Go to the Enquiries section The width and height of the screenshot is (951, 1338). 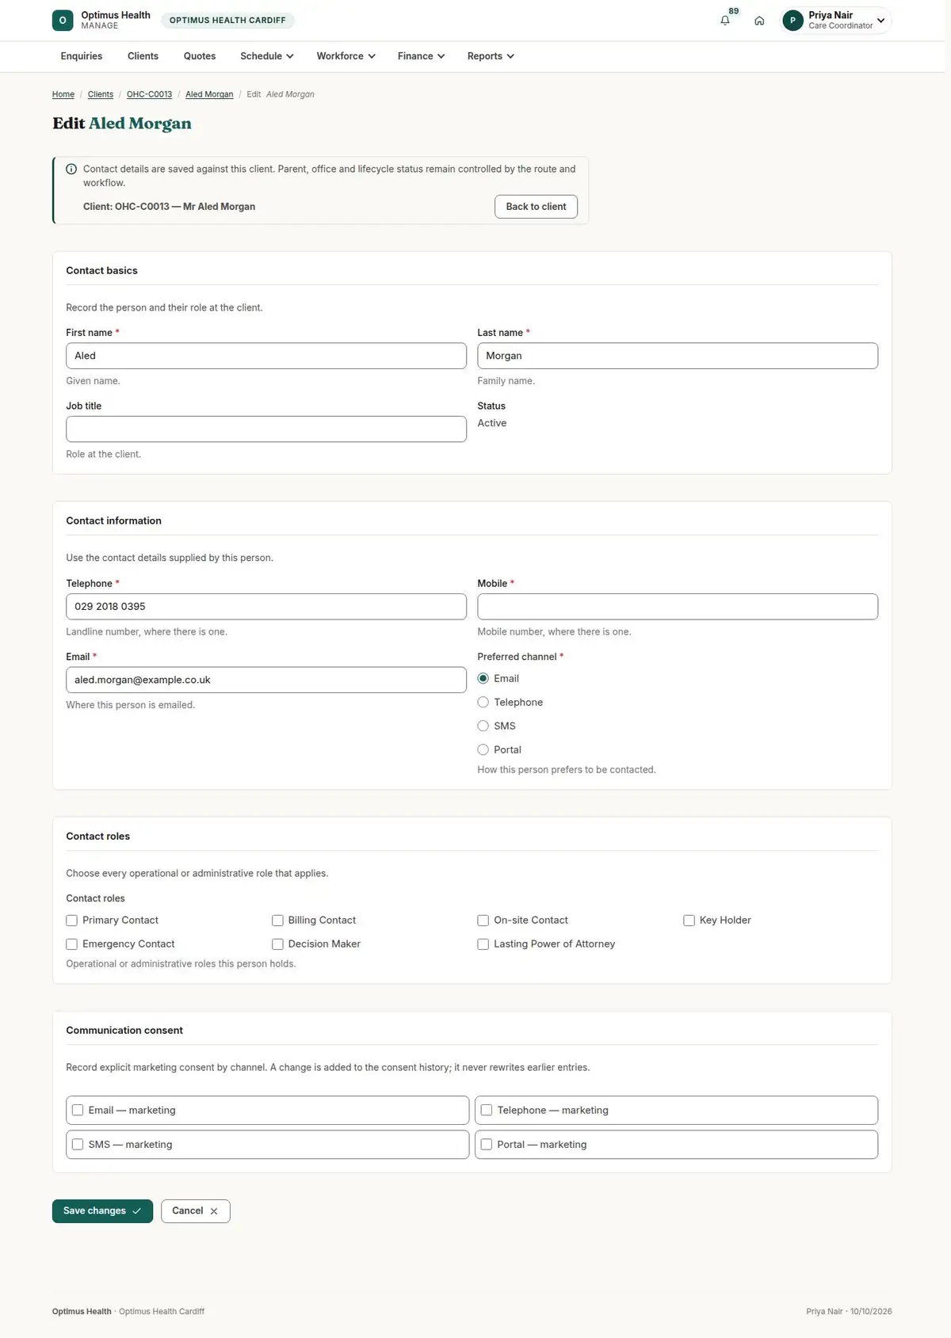tap(82, 56)
